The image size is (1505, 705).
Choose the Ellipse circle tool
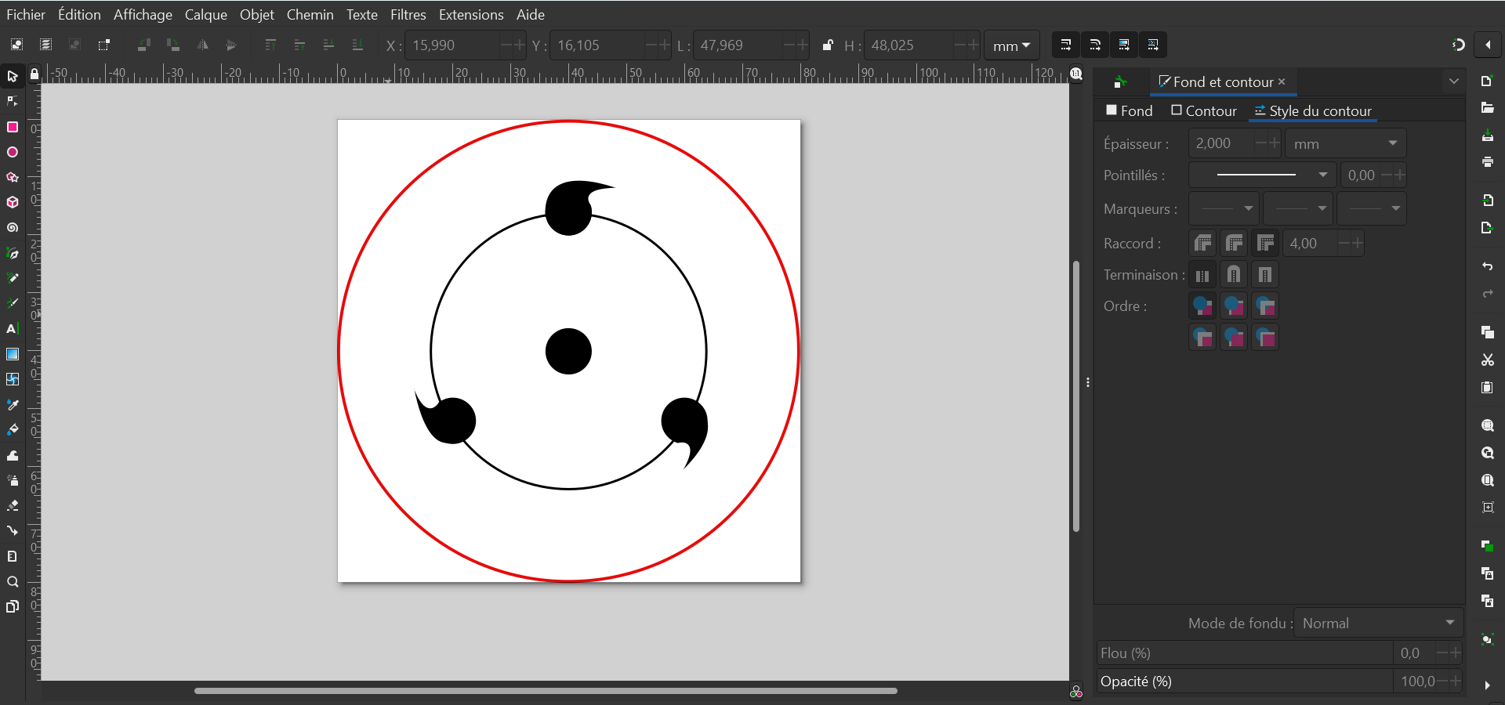13,152
